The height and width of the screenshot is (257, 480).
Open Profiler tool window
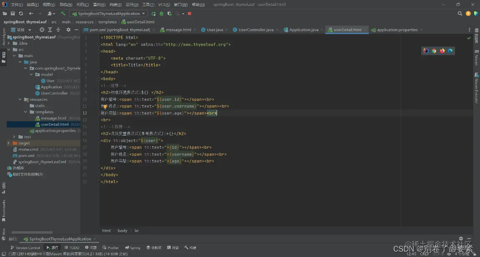pyautogui.click(x=110, y=247)
